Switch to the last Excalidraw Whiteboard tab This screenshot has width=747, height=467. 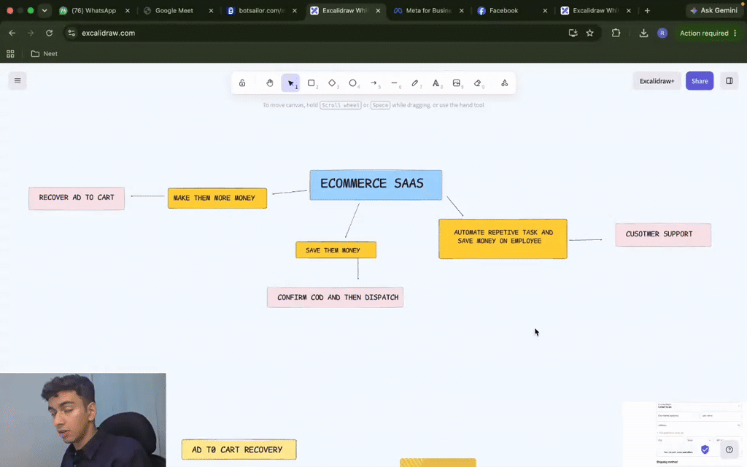(595, 10)
